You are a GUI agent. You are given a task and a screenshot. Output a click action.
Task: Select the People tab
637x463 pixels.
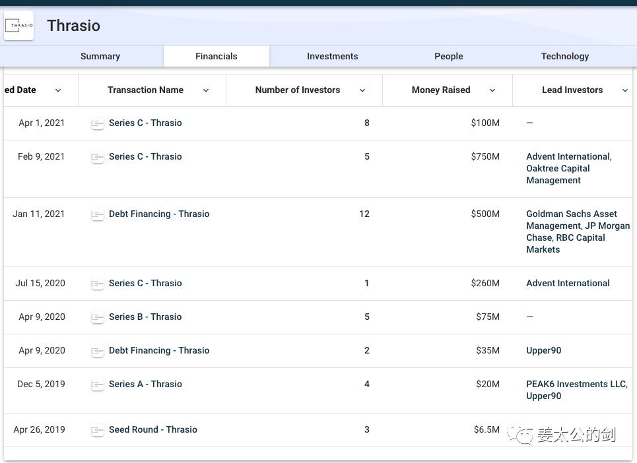point(448,57)
